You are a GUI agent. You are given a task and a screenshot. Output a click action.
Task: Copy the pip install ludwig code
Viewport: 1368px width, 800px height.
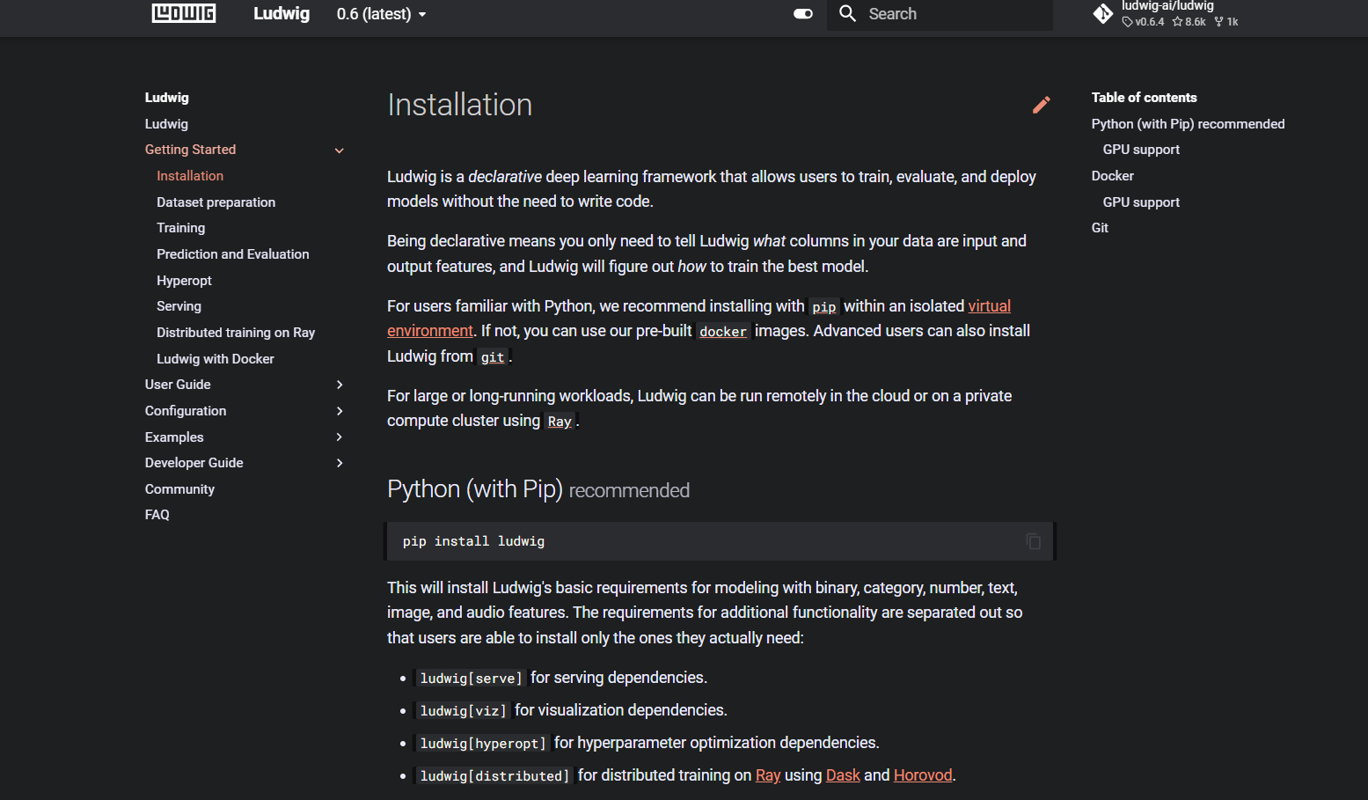tap(1033, 541)
